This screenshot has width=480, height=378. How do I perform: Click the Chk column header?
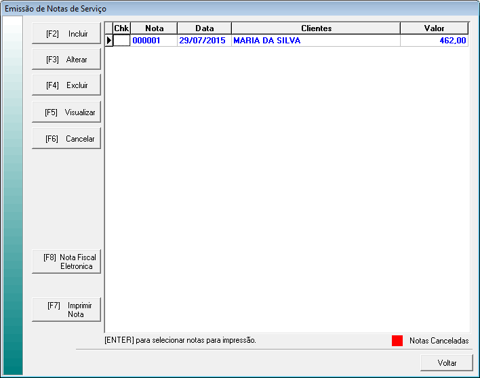click(121, 28)
